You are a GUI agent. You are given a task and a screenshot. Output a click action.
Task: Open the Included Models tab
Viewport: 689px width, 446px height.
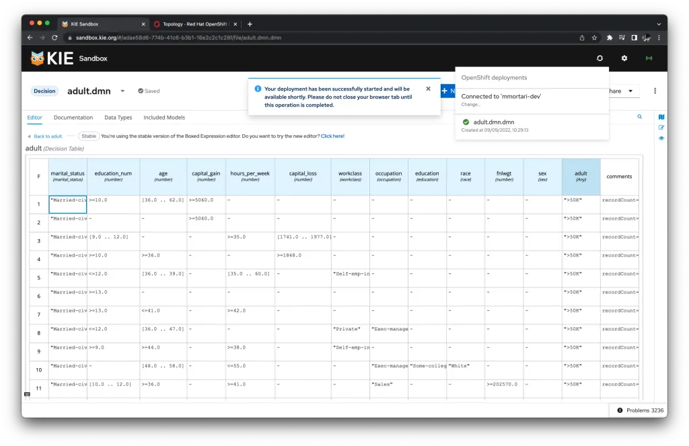click(x=164, y=118)
